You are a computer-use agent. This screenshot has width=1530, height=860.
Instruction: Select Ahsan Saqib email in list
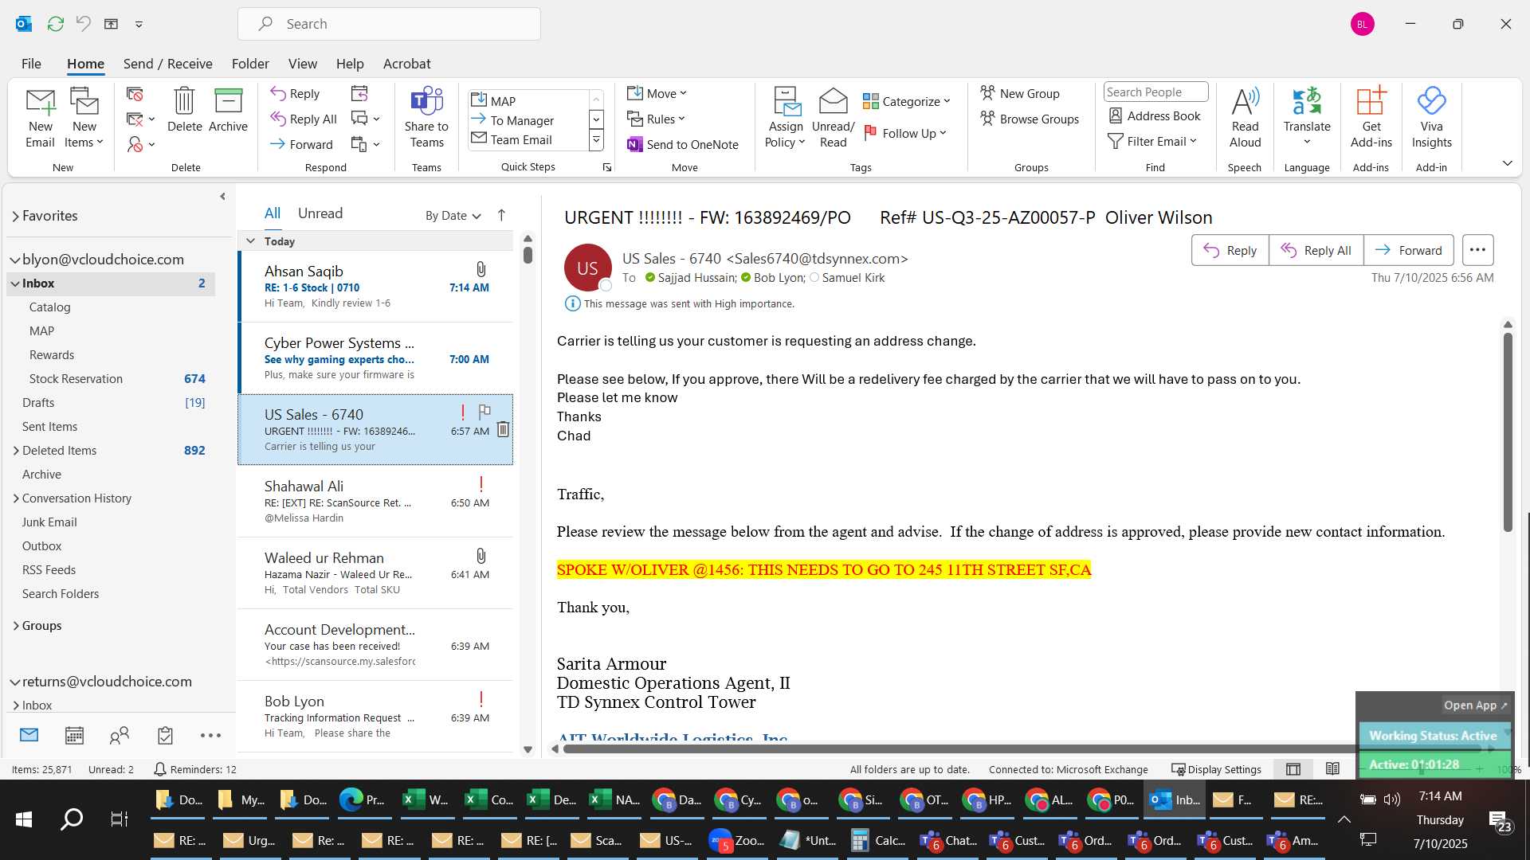coord(375,287)
